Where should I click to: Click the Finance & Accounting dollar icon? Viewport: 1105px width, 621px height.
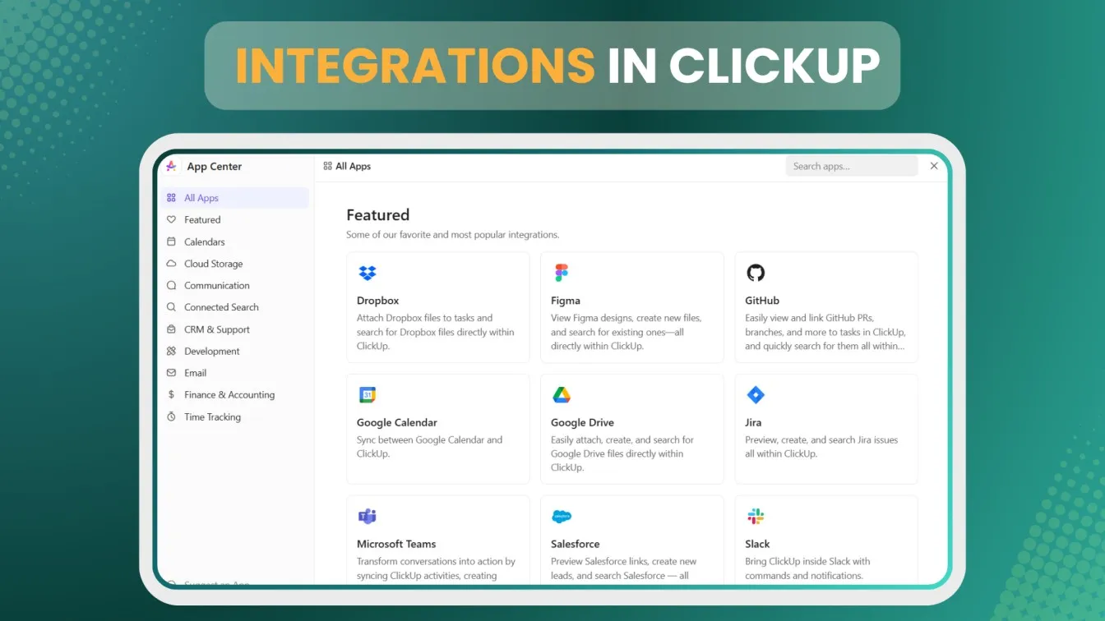(171, 394)
